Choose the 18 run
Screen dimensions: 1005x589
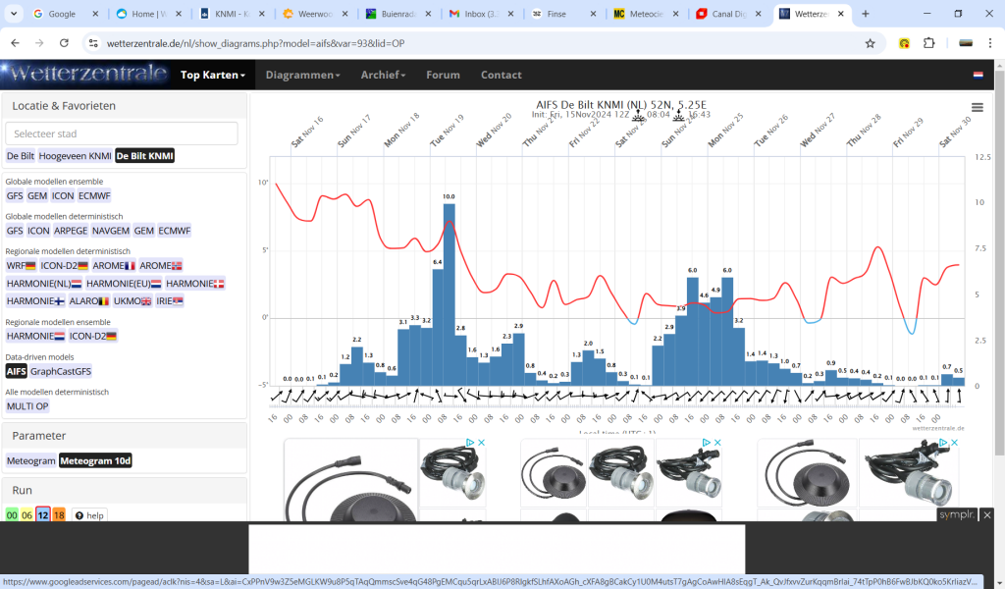click(x=59, y=515)
